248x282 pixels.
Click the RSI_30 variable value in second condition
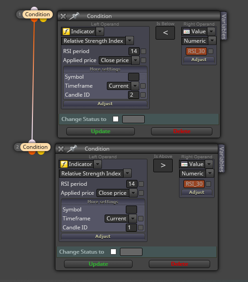194,184
